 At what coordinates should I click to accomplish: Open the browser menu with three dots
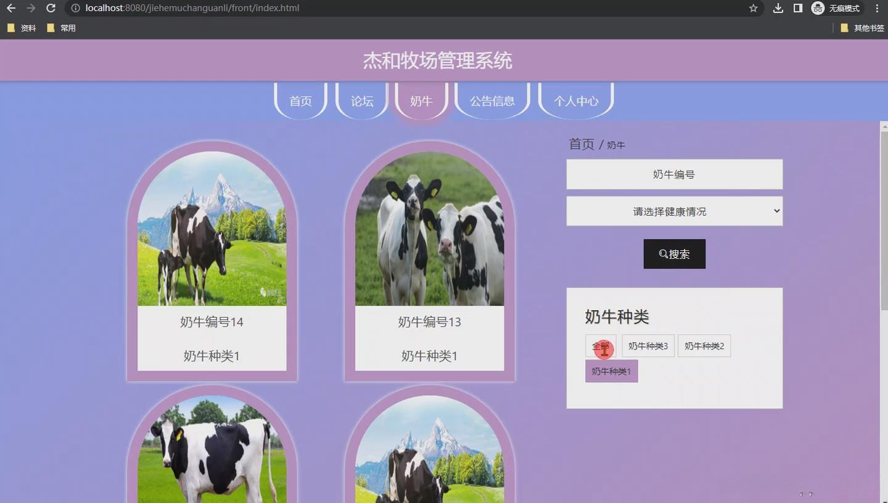pyautogui.click(x=877, y=9)
